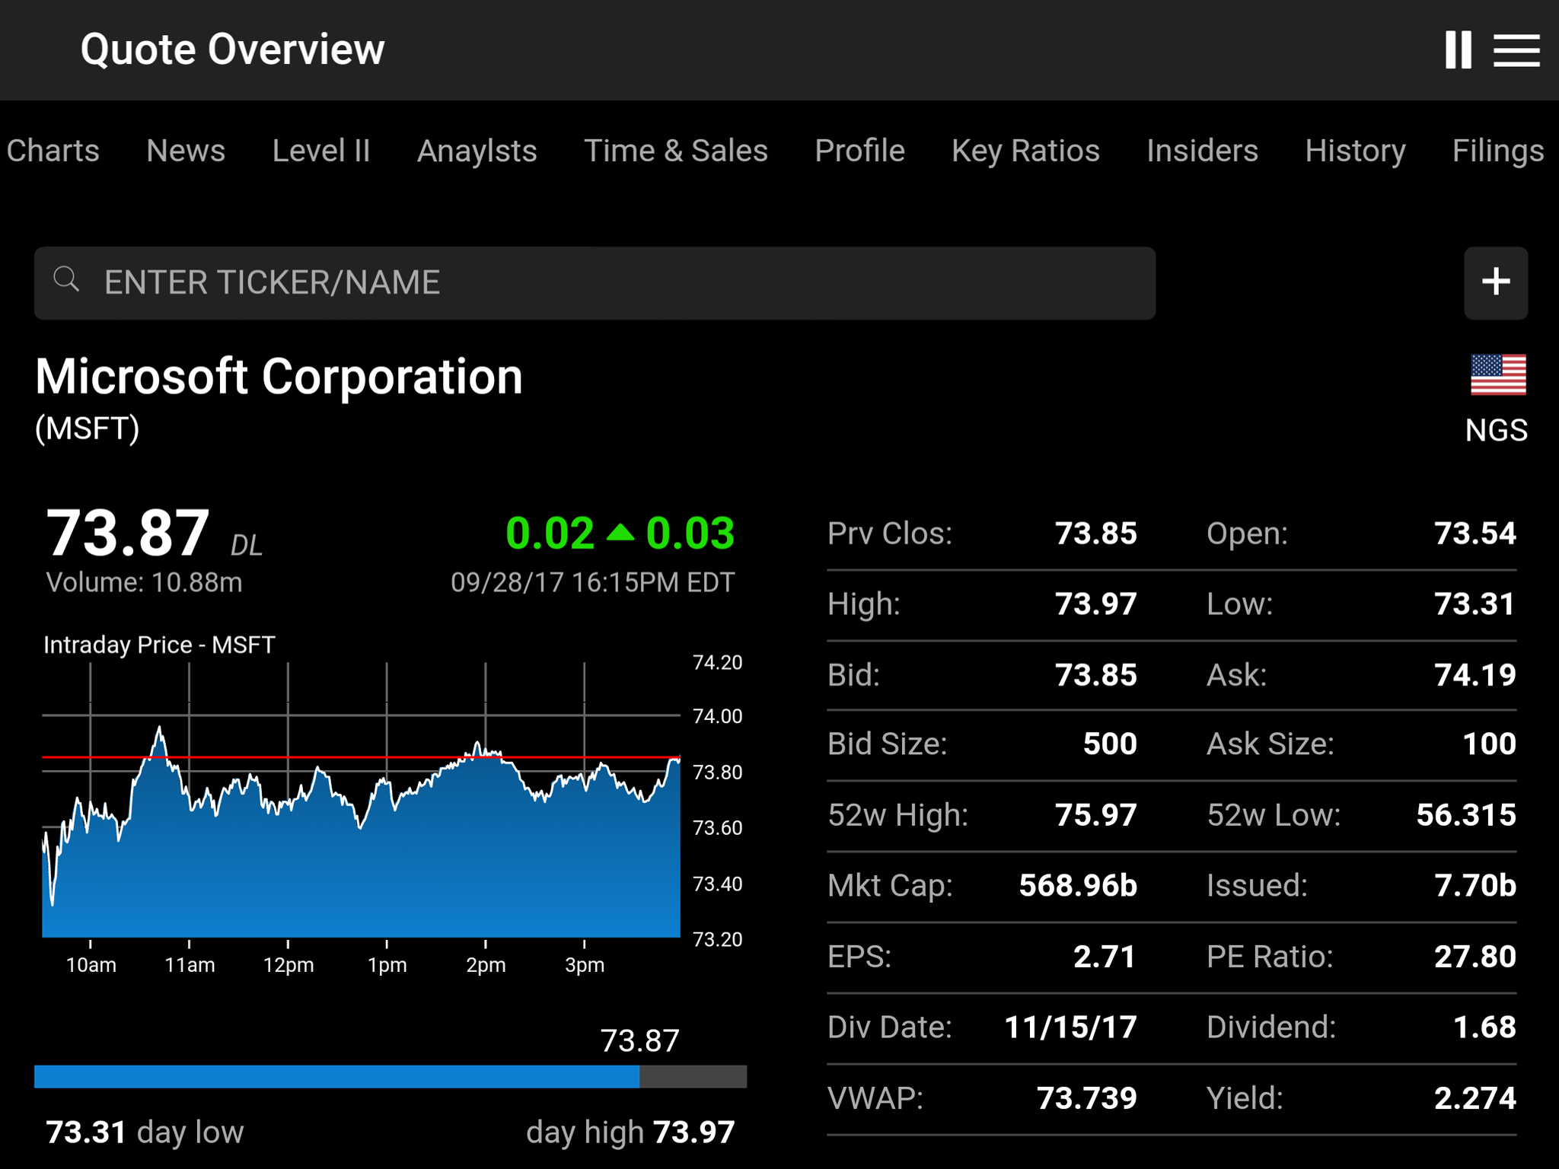Switch to the Charts tab

53,151
